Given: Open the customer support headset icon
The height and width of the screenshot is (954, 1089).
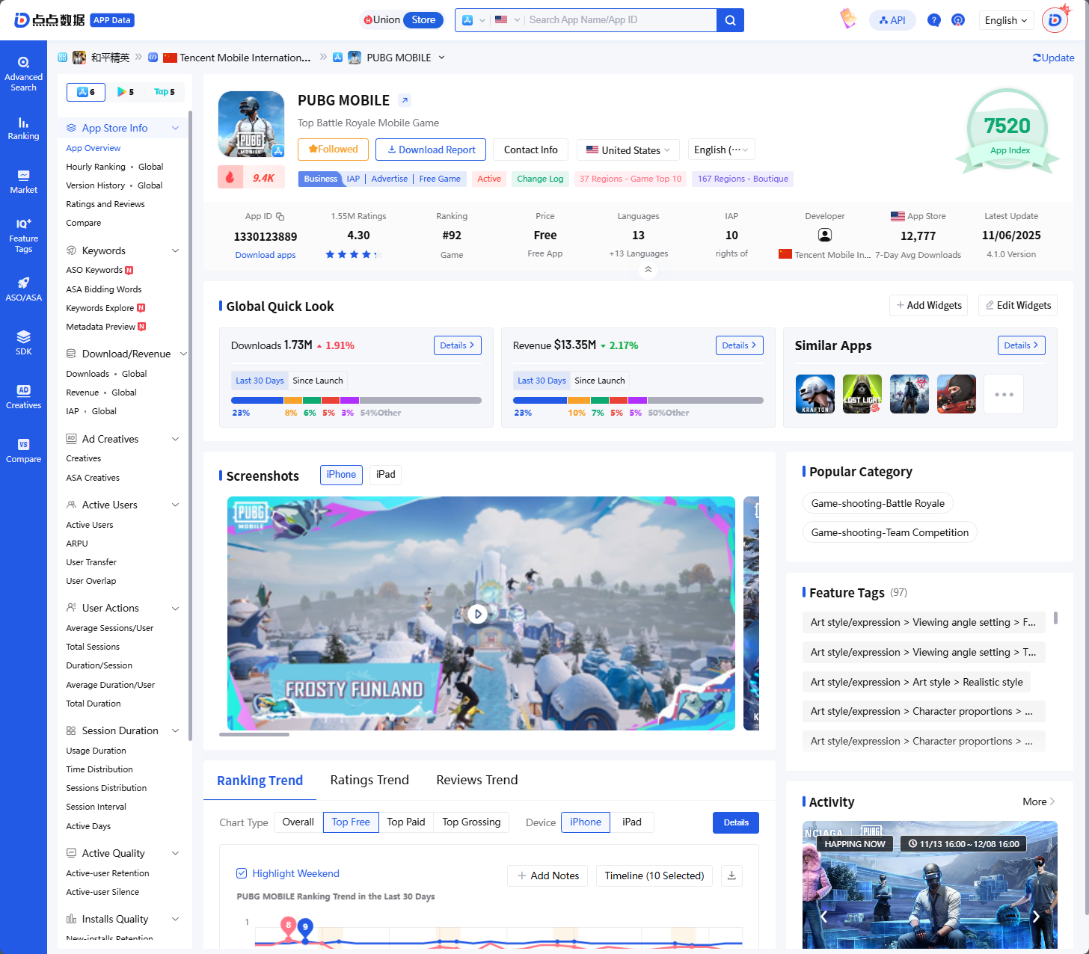Looking at the screenshot, I should coord(958,20).
